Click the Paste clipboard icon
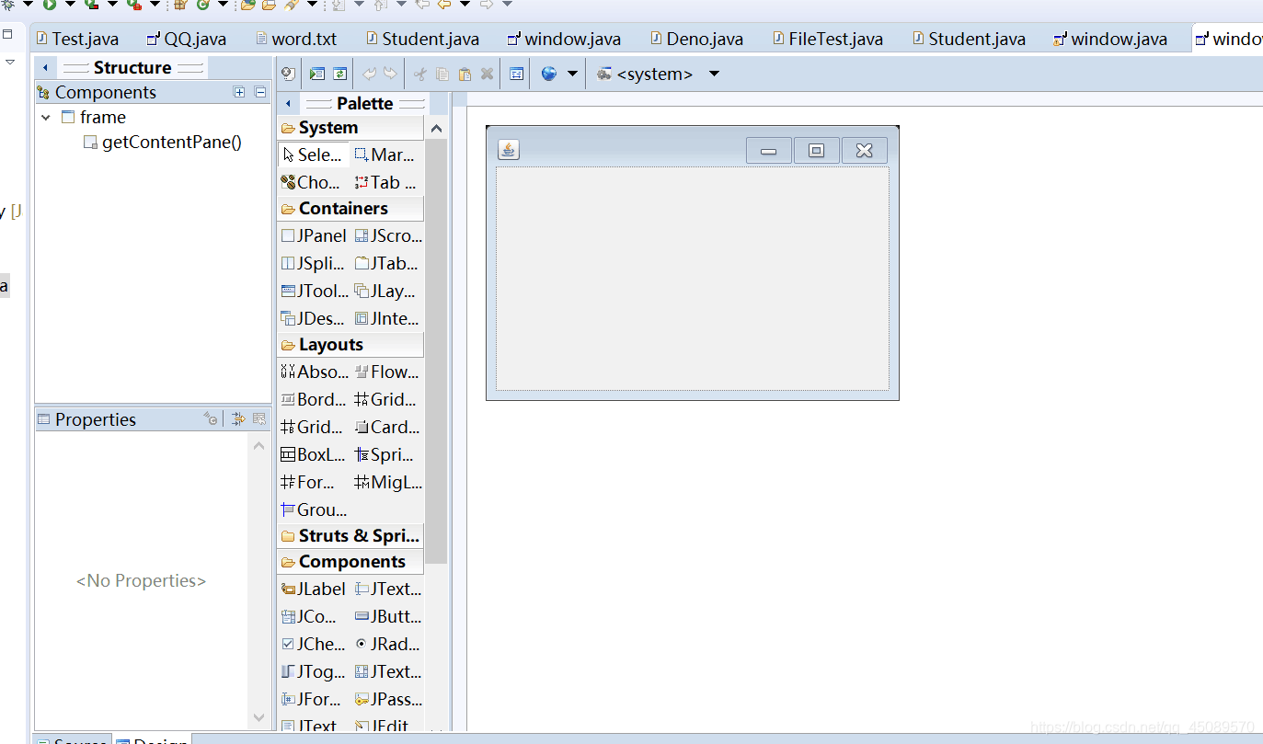 click(465, 74)
